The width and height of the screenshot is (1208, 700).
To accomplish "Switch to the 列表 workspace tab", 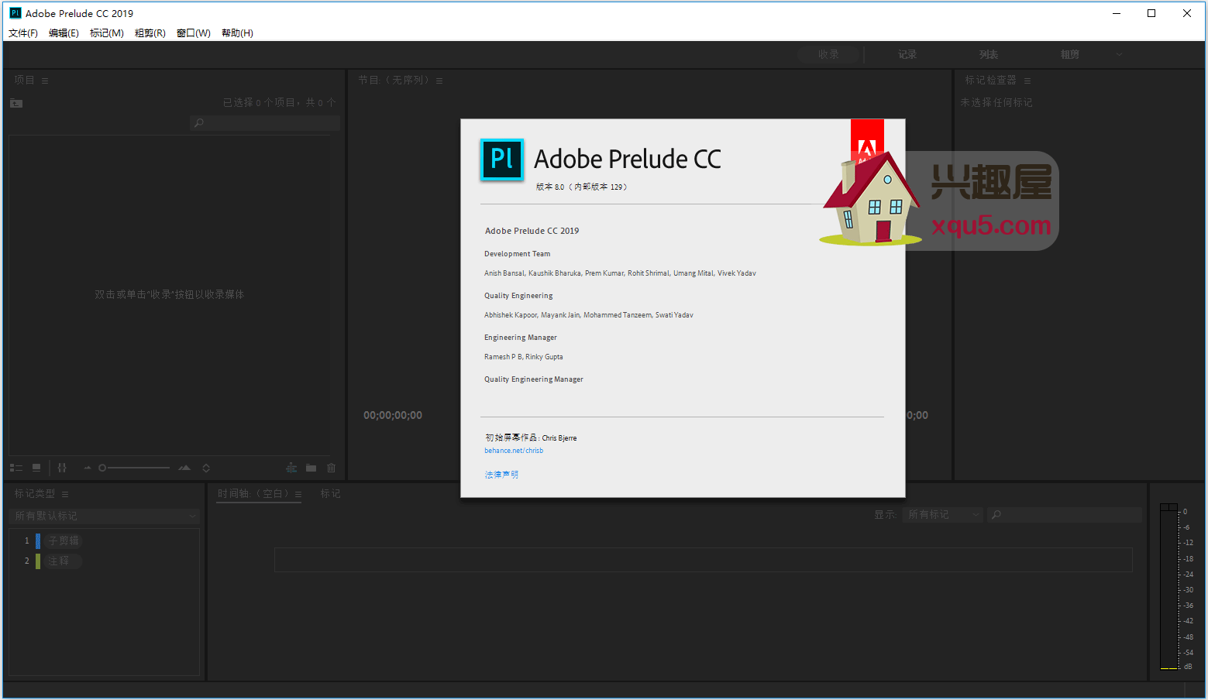I will [x=989, y=54].
